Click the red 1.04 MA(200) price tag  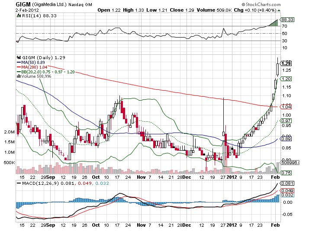[x=286, y=107]
